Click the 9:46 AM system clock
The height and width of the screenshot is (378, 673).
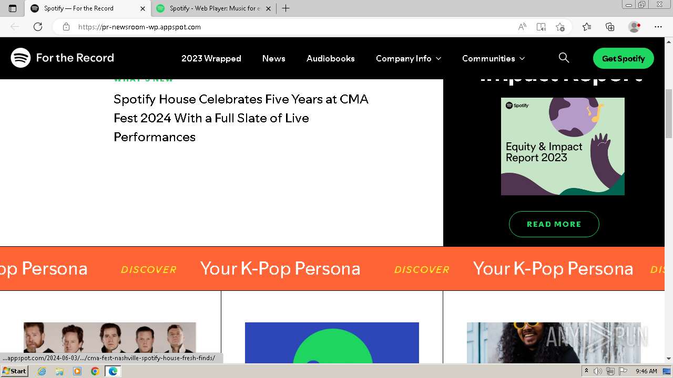click(646, 371)
